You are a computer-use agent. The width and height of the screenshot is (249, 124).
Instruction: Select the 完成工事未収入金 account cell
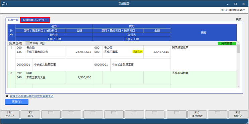(x=37, y=52)
